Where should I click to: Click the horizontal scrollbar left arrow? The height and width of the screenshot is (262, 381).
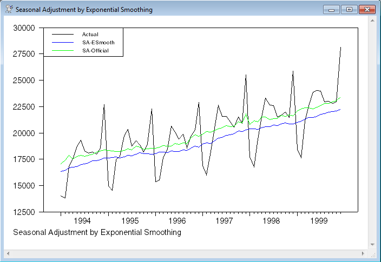pos(8,253)
